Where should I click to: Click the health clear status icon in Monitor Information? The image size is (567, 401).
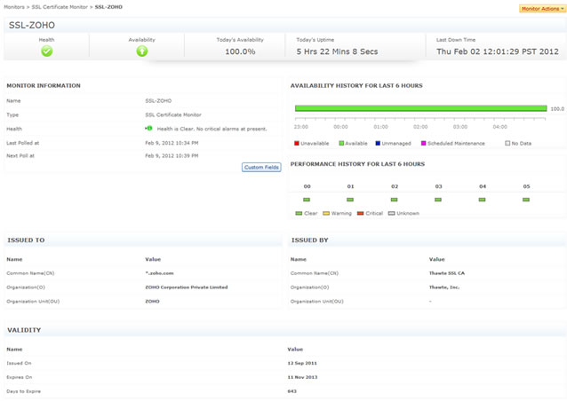click(149, 129)
